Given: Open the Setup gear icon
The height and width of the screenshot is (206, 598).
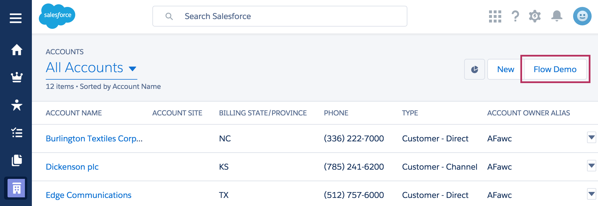Looking at the screenshot, I should coord(535,16).
